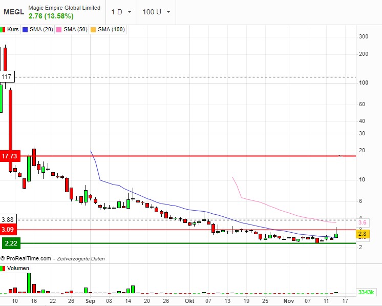Click the Okt label on the time axis
Screen dimensions: 382x306
click(189, 301)
